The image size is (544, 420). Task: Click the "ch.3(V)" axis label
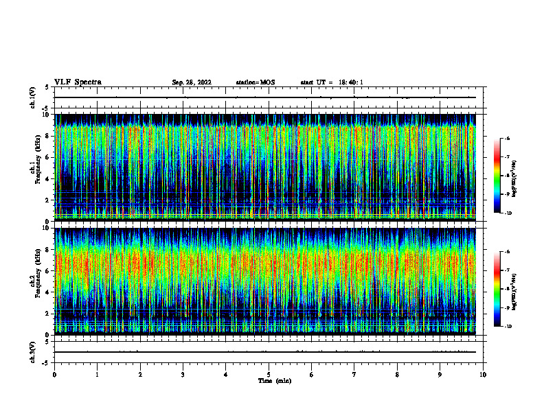pyautogui.click(x=33, y=353)
